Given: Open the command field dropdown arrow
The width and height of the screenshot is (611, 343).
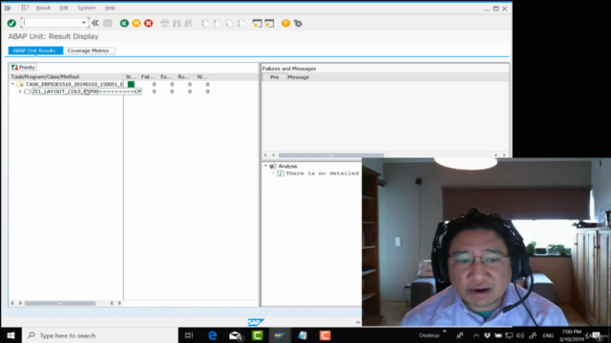Looking at the screenshot, I should coord(84,23).
